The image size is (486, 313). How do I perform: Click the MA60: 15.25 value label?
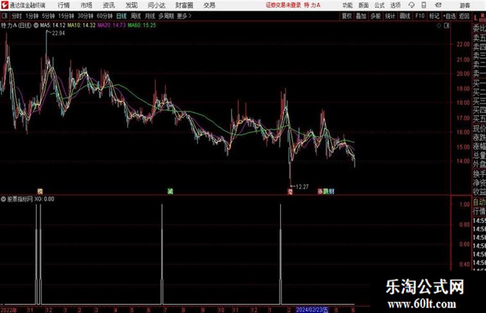[x=142, y=25]
